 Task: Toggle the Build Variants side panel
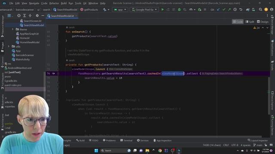[2, 122]
